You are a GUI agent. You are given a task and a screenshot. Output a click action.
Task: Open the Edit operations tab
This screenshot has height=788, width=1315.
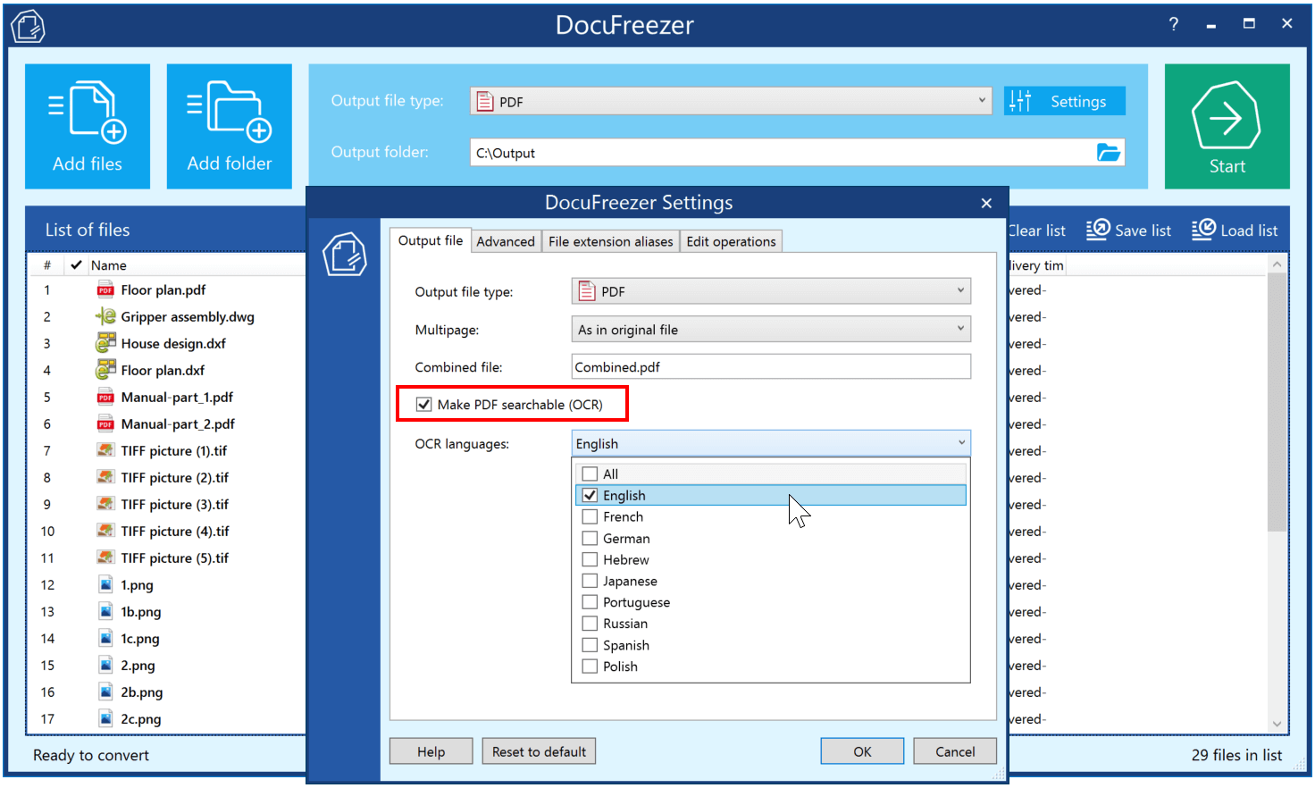[x=731, y=240]
